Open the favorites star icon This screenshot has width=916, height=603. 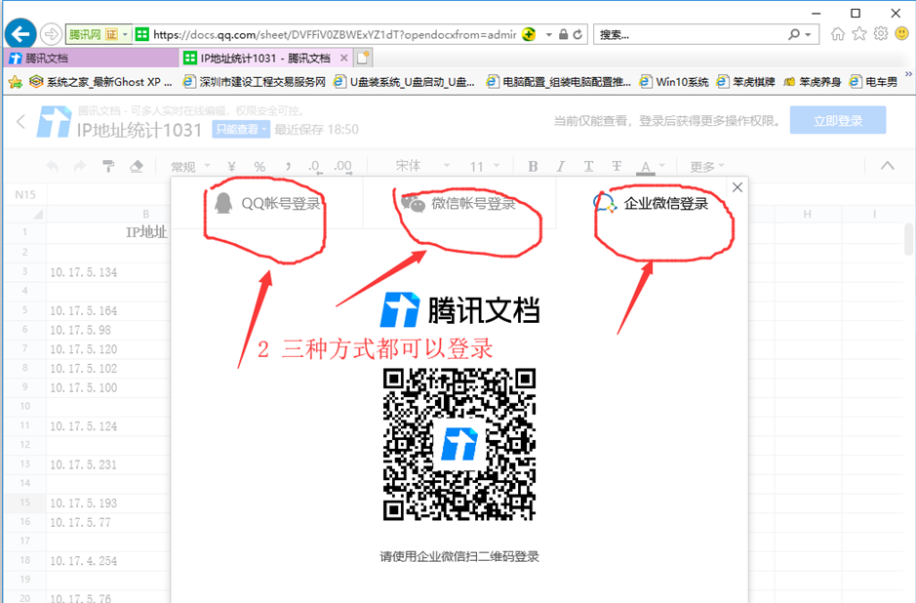[859, 34]
